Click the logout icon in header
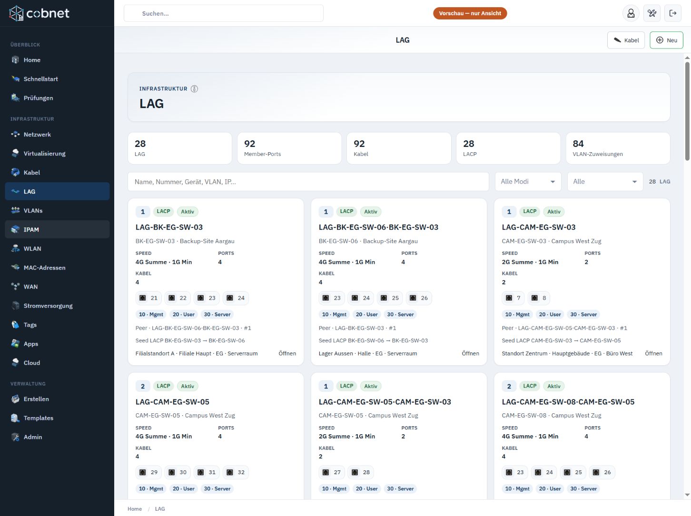The image size is (691, 516). (673, 13)
